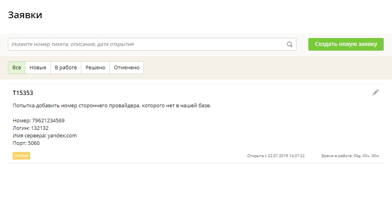Click the Номер: 79621234569 line

(38, 121)
